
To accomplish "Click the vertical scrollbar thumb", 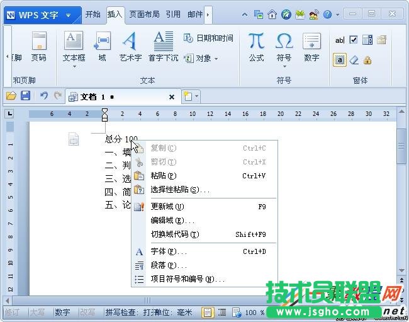I will click(401, 146).
